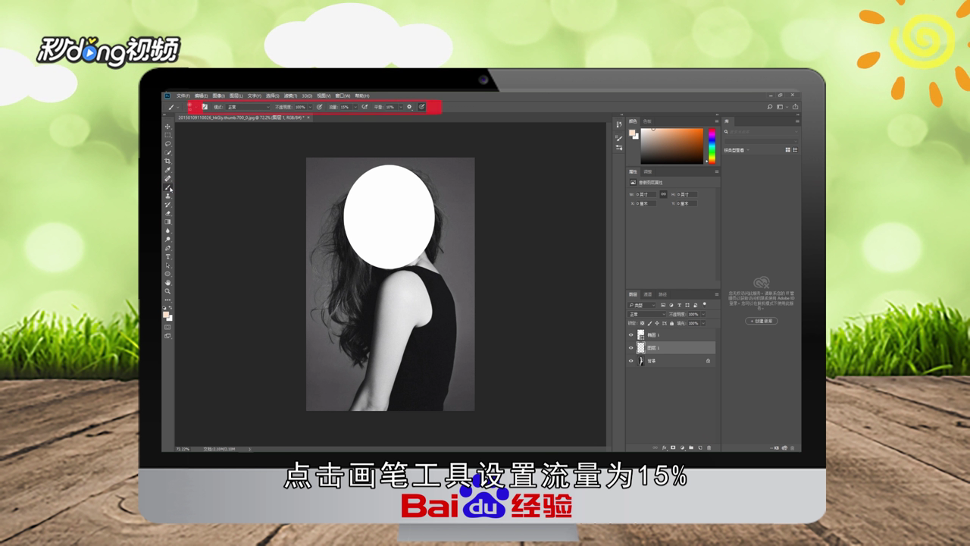The height and width of the screenshot is (546, 970).
Task: Click the hue spectrum slider in Color panel
Action: point(712,146)
